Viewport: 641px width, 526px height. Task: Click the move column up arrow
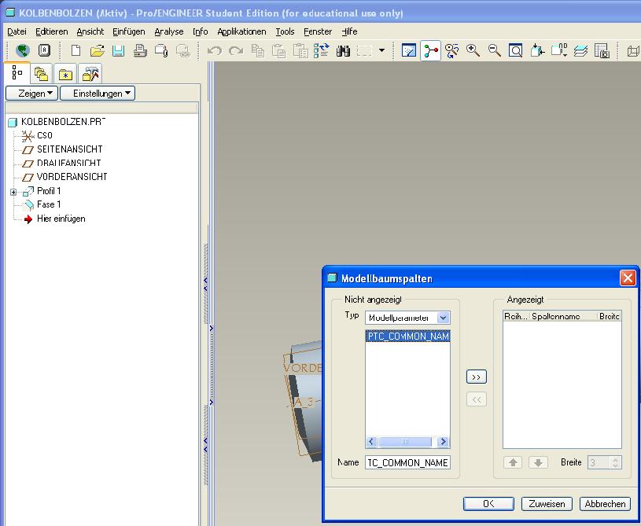pyautogui.click(x=513, y=462)
